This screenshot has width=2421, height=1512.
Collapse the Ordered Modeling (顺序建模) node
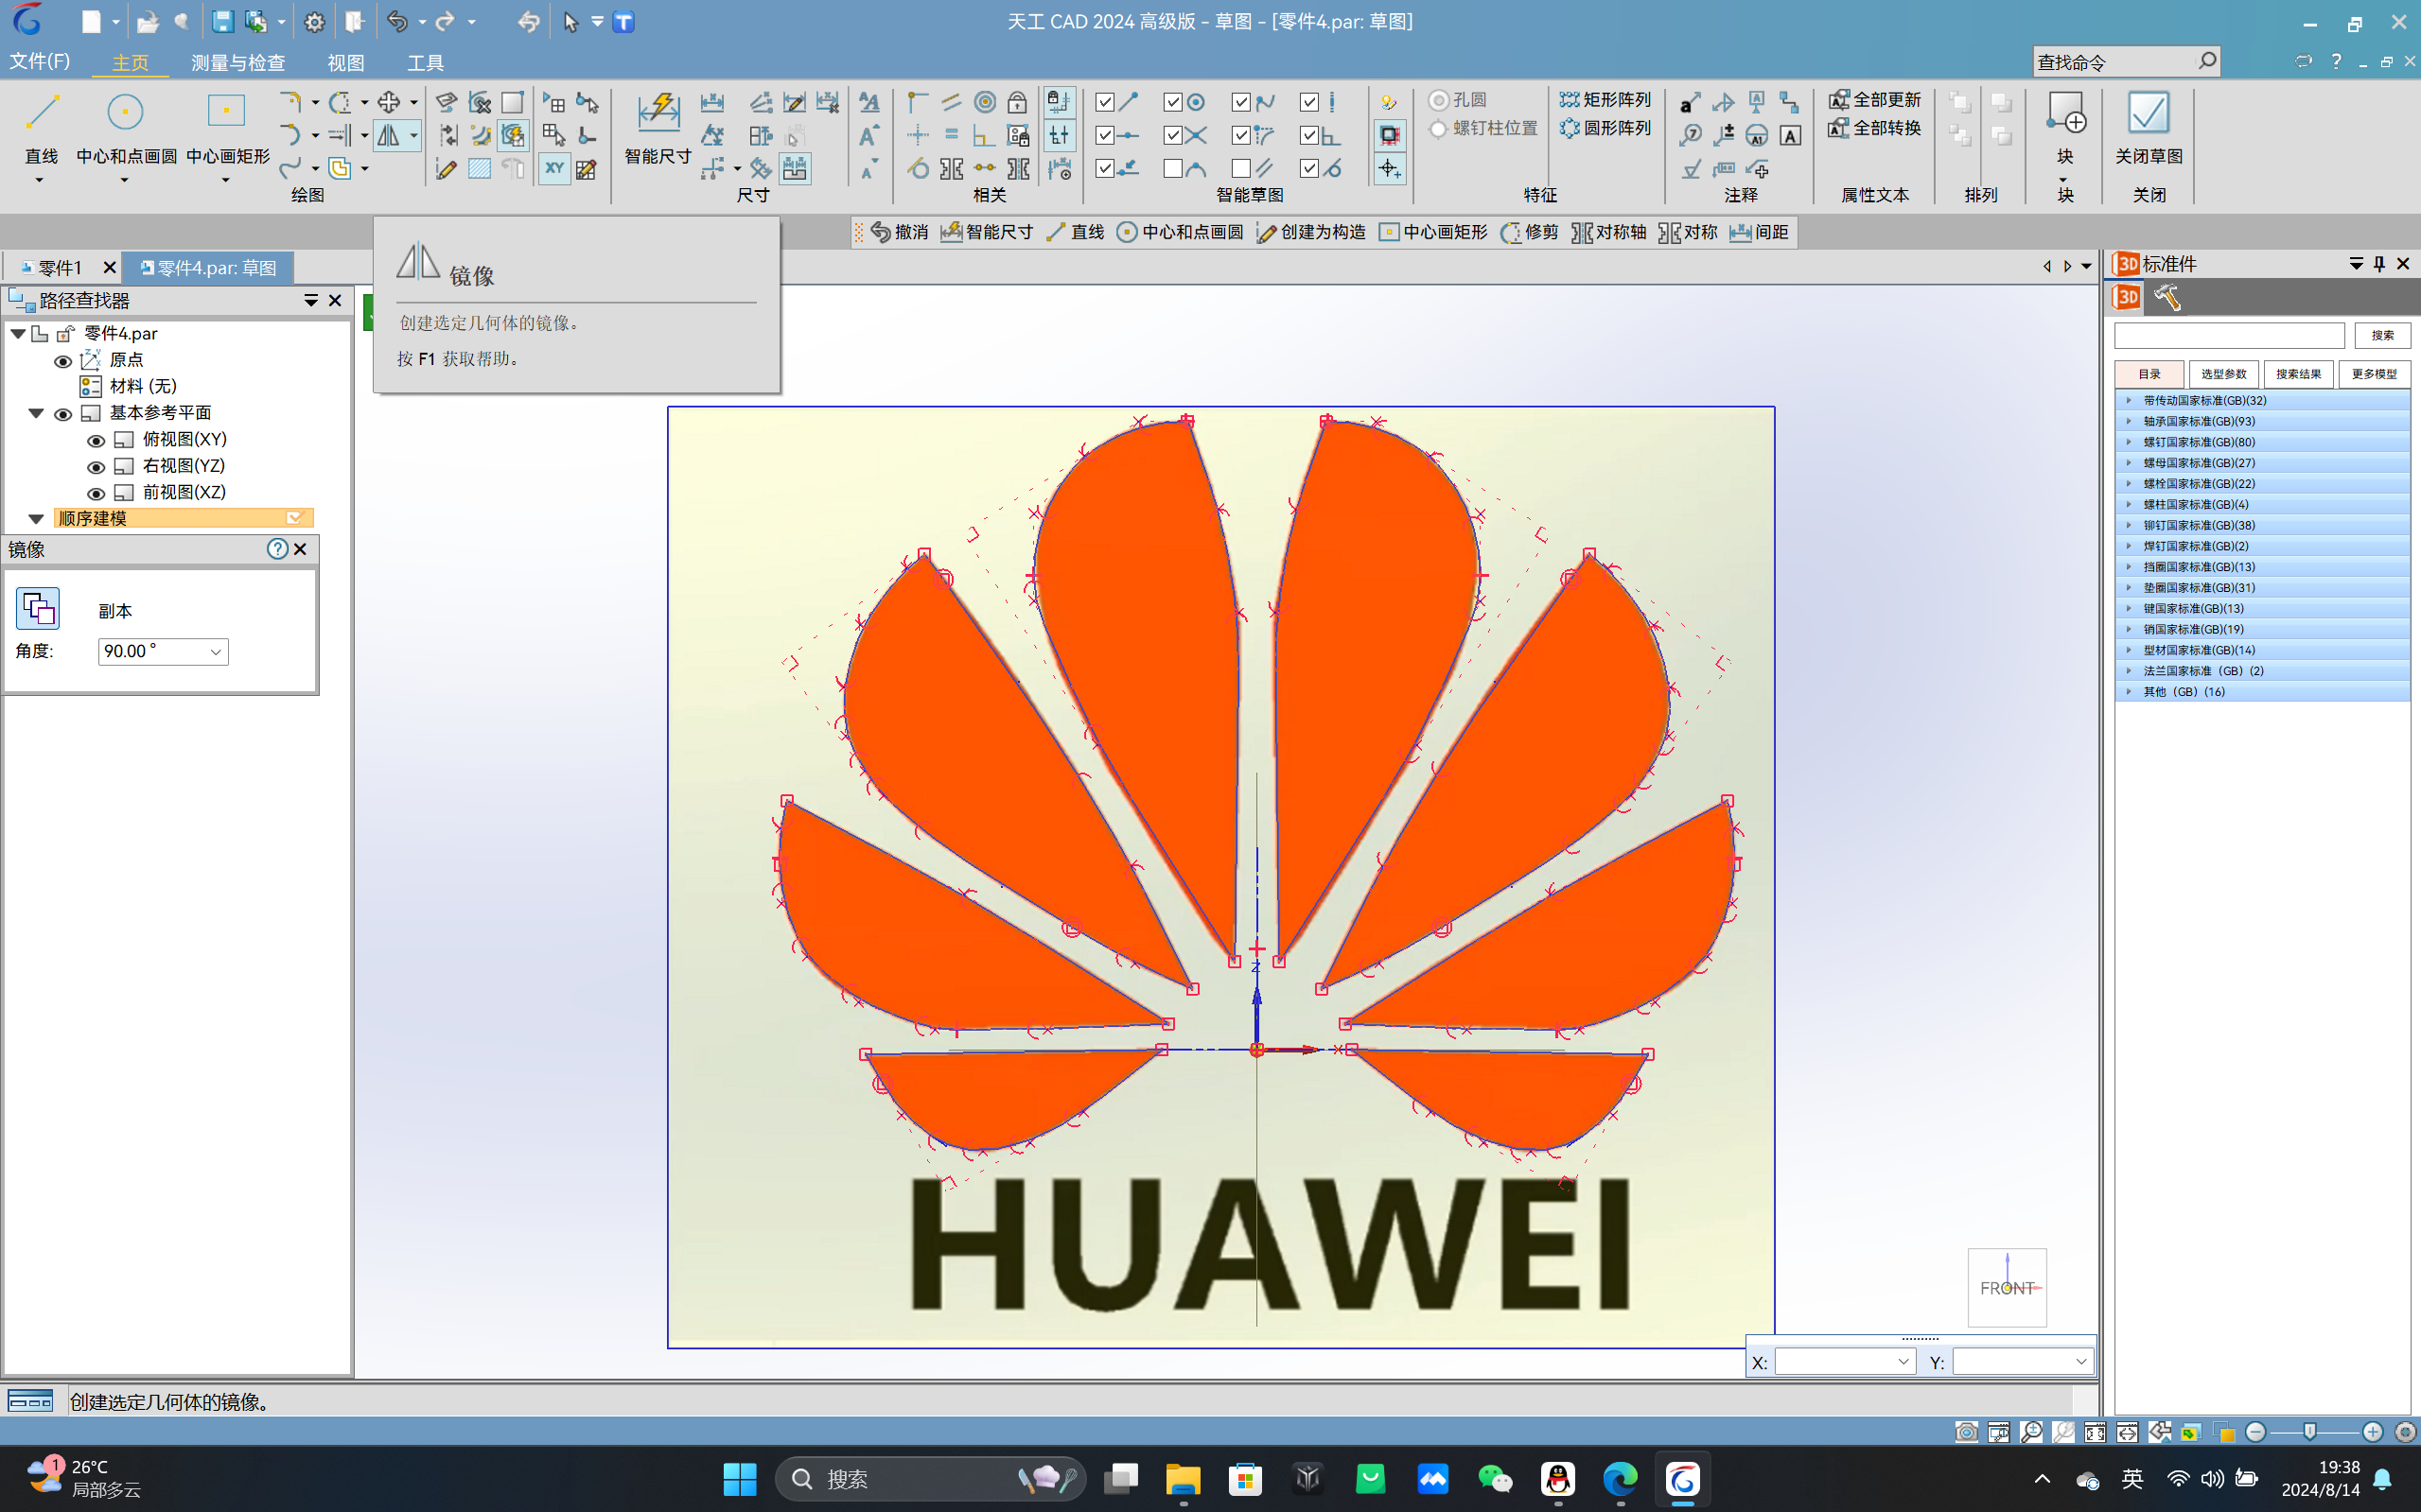point(36,518)
